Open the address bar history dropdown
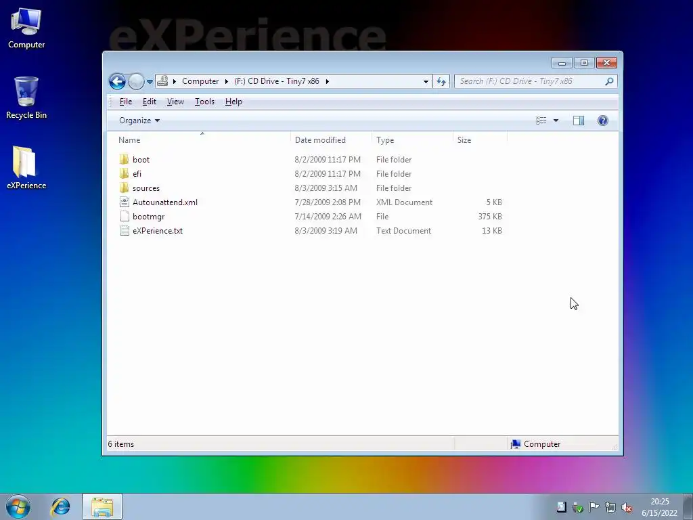The height and width of the screenshot is (520, 693). [x=426, y=81]
